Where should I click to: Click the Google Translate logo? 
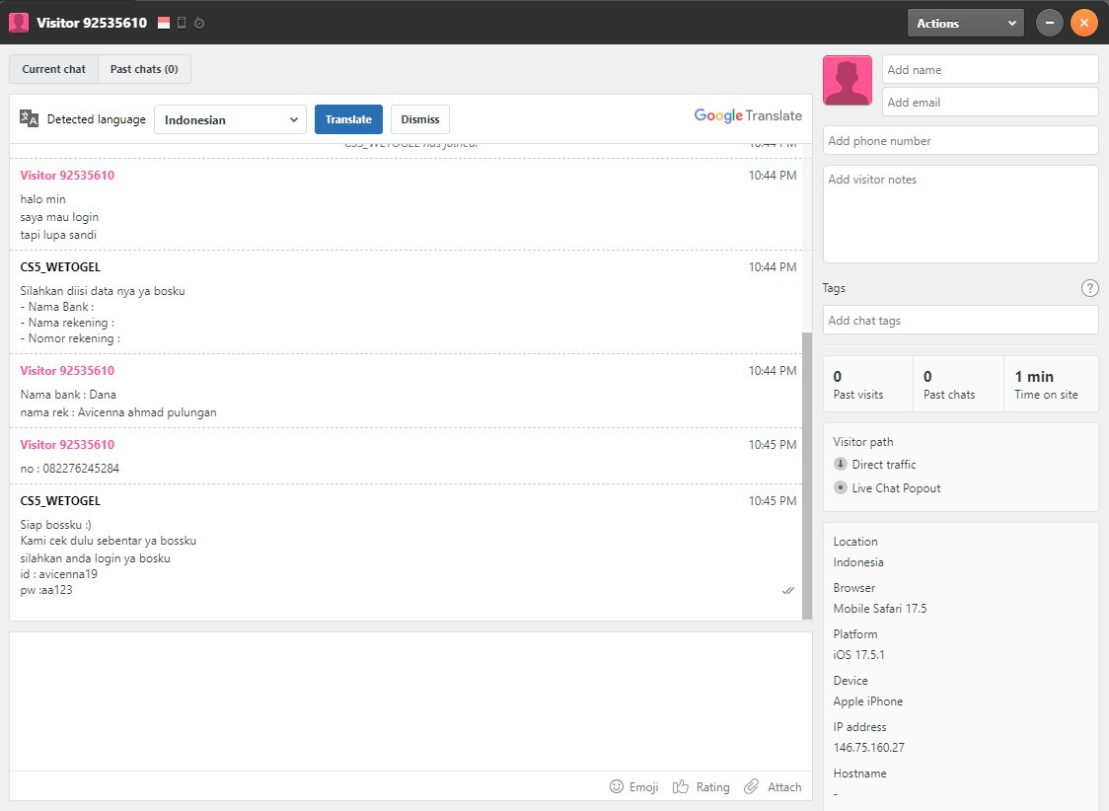pos(748,116)
